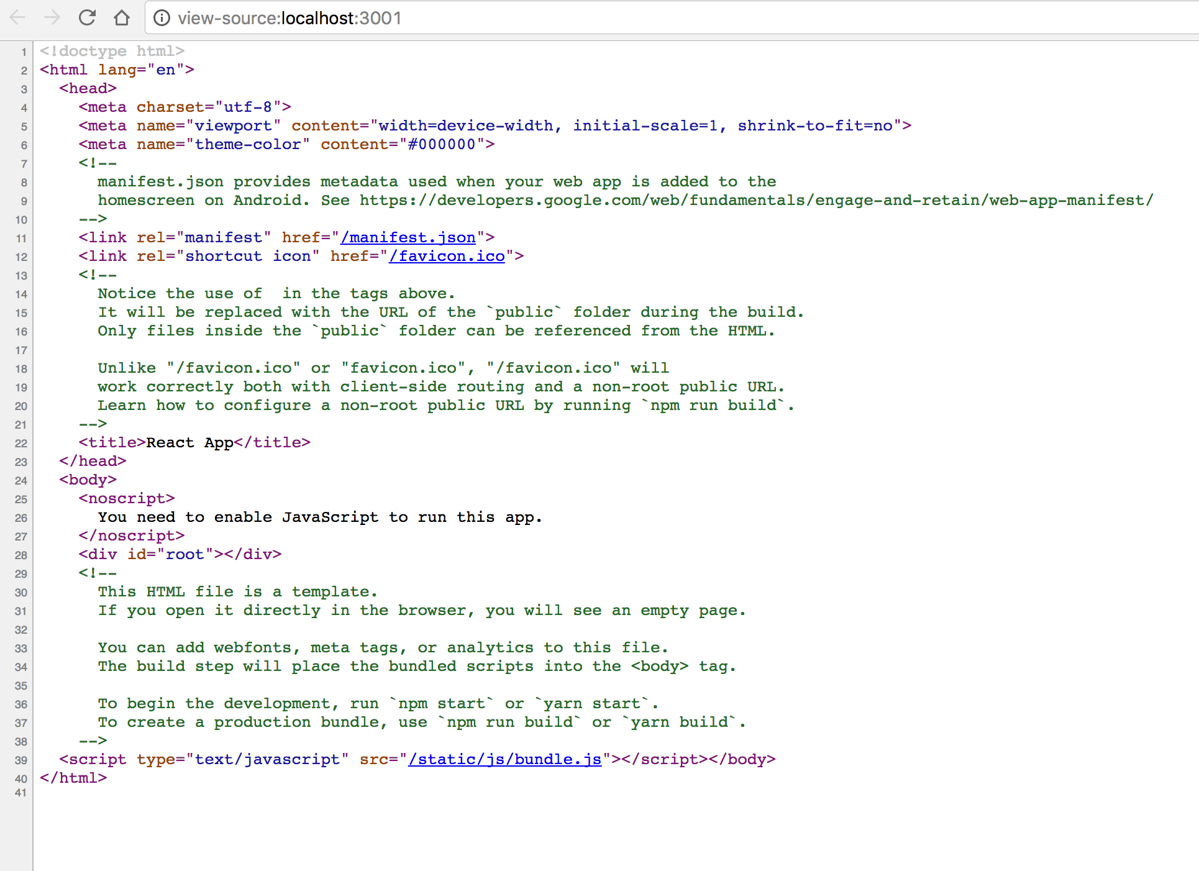Image resolution: width=1199 pixels, height=871 pixels.
Task: Click line number 39 in gutter
Action: (x=21, y=760)
